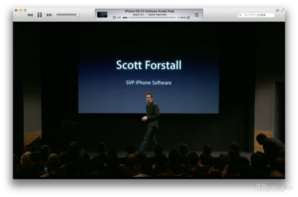Image resolution: width=298 pixels, height=197 pixels.
Task: Click the title iPhone OS 3.0 Software Sneak Peak
Action: tap(149, 11)
